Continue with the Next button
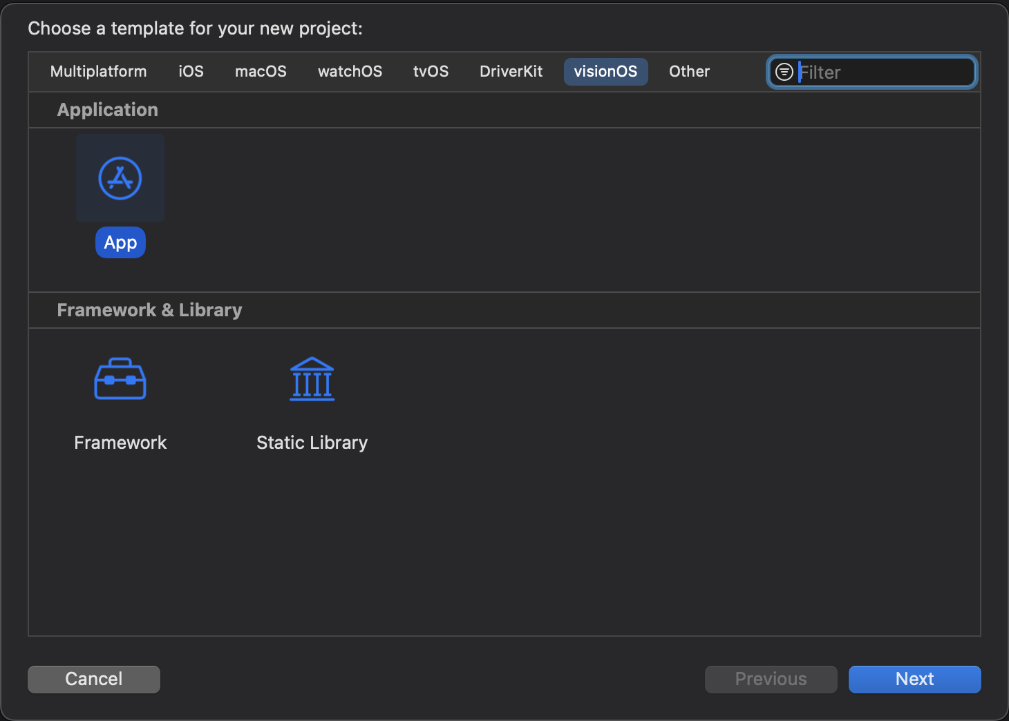 pyautogui.click(x=915, y=680)
